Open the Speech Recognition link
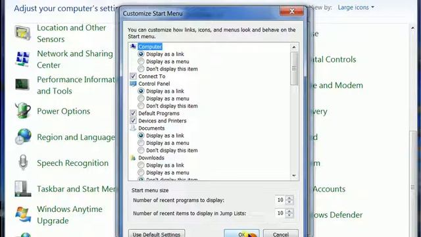Screen dimensions: 421x237 [x=73, y=163]
